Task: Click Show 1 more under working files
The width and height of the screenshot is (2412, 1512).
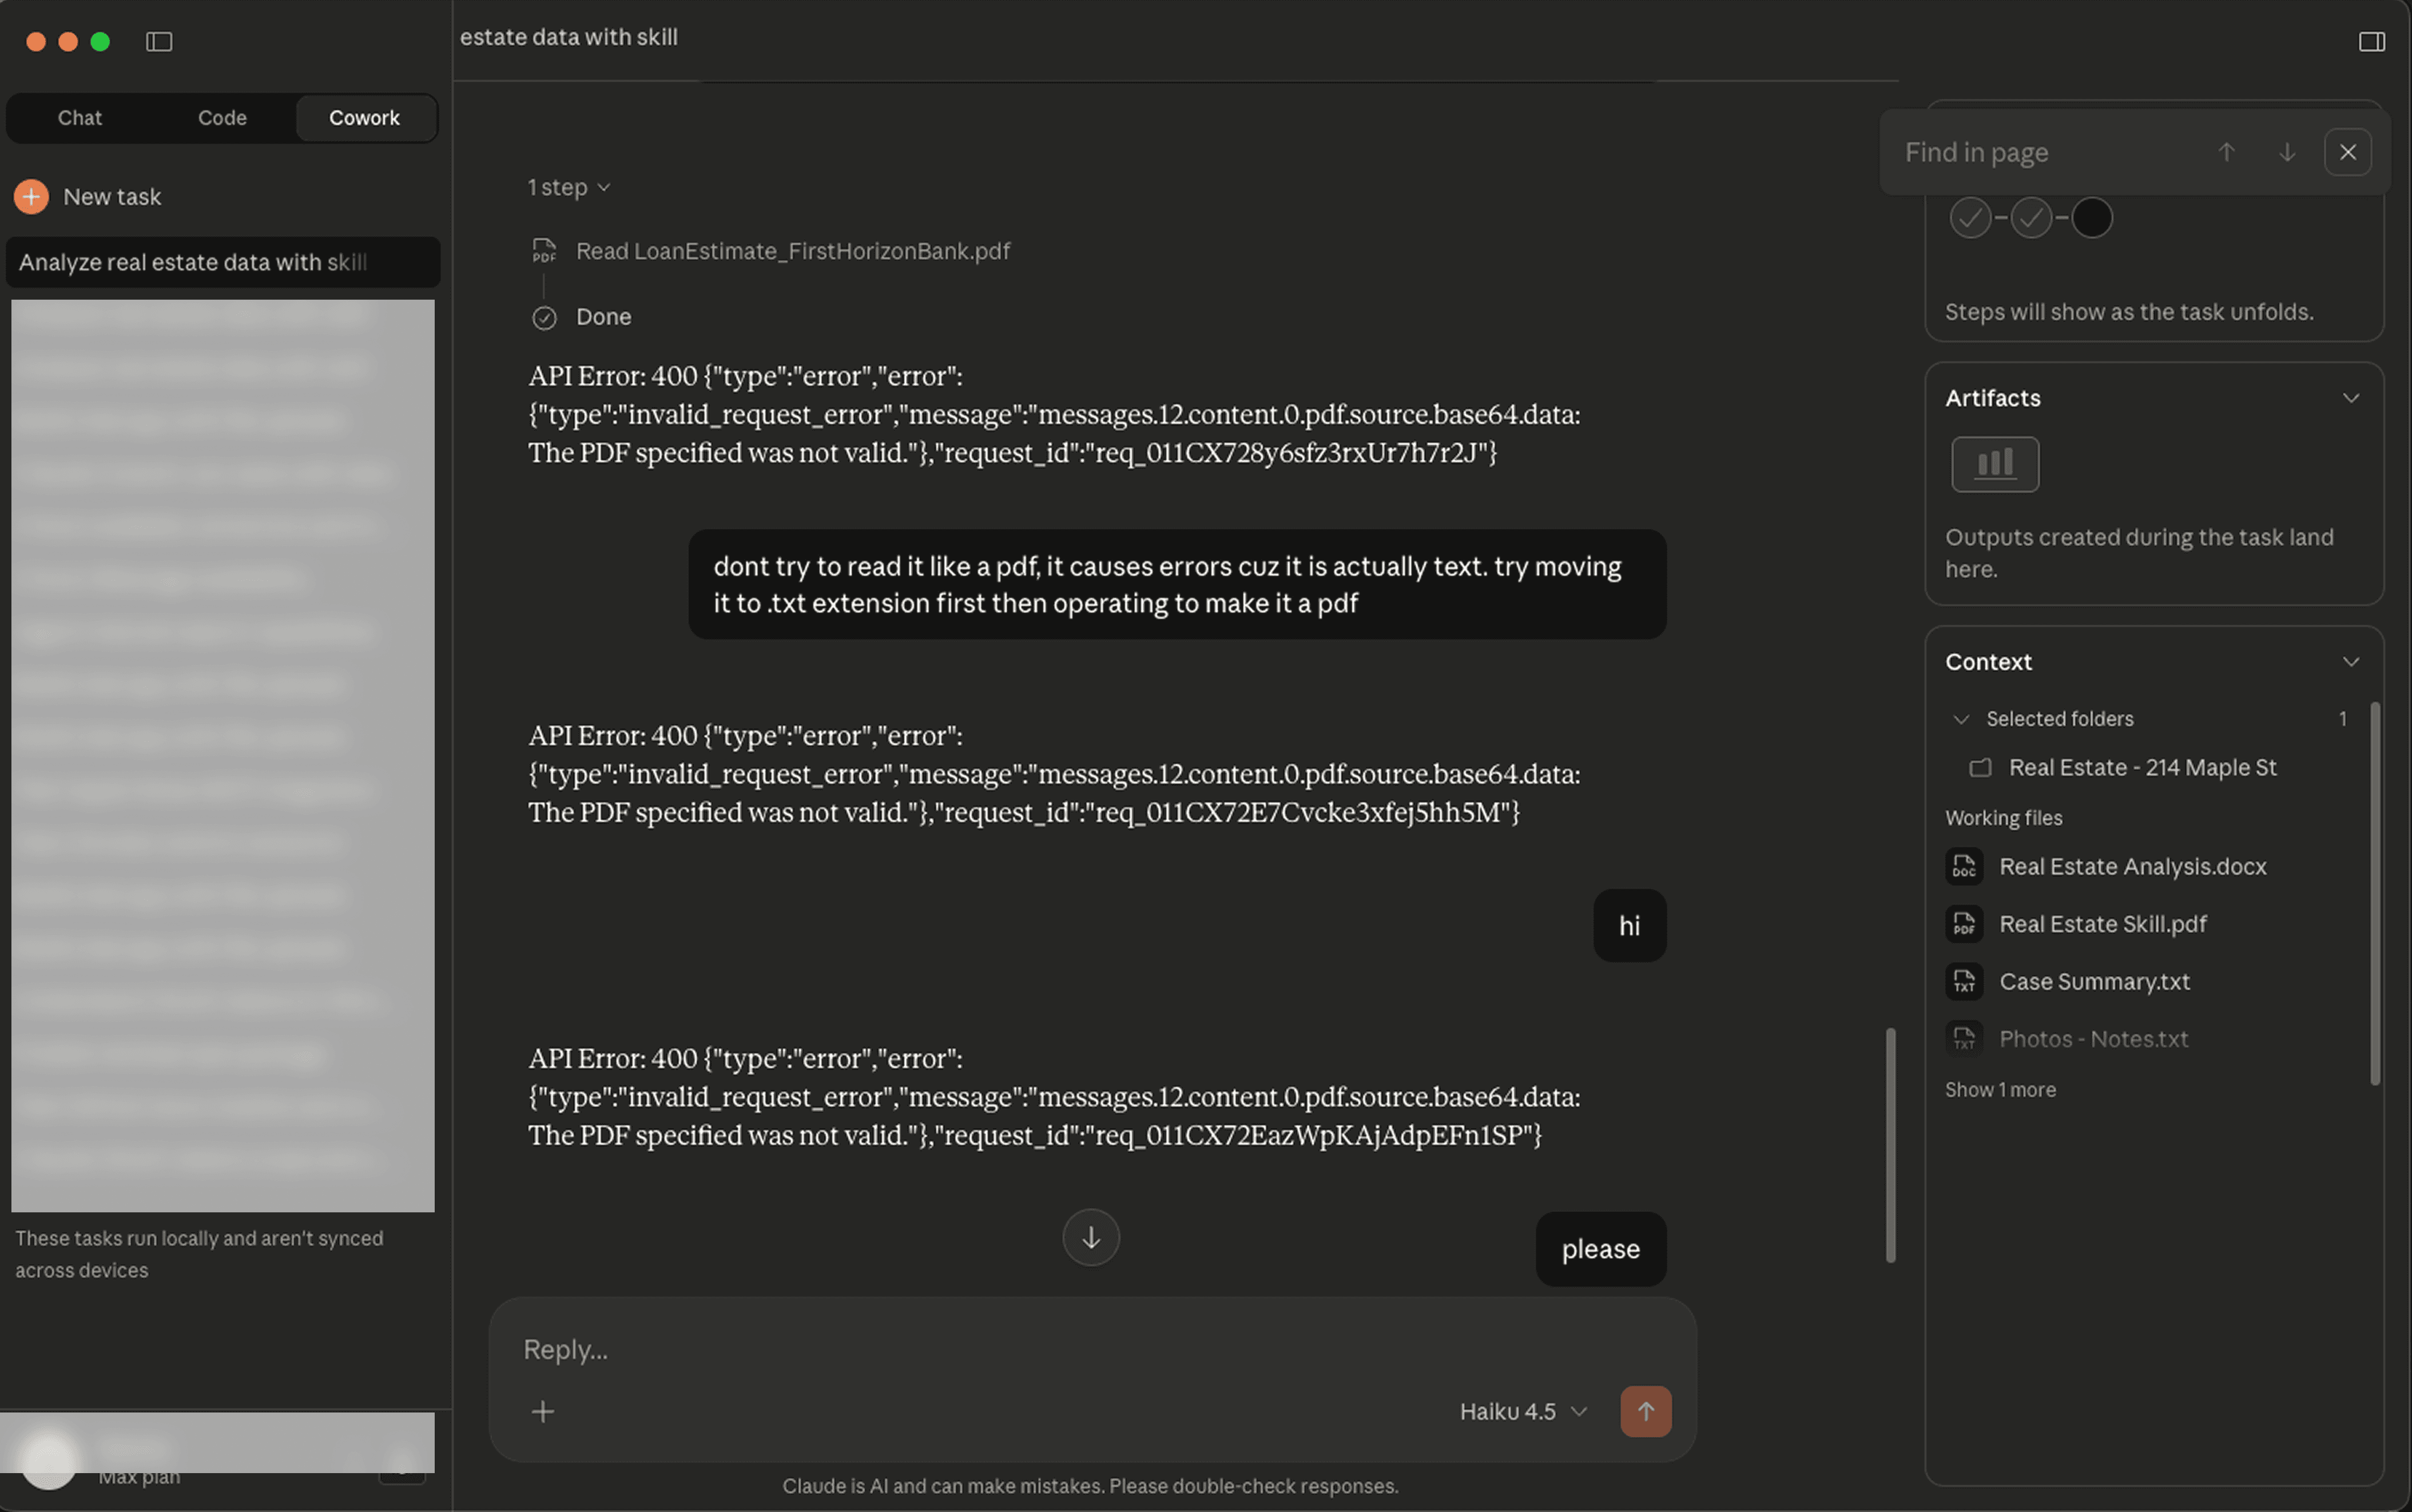Action: (2001, 1089)
